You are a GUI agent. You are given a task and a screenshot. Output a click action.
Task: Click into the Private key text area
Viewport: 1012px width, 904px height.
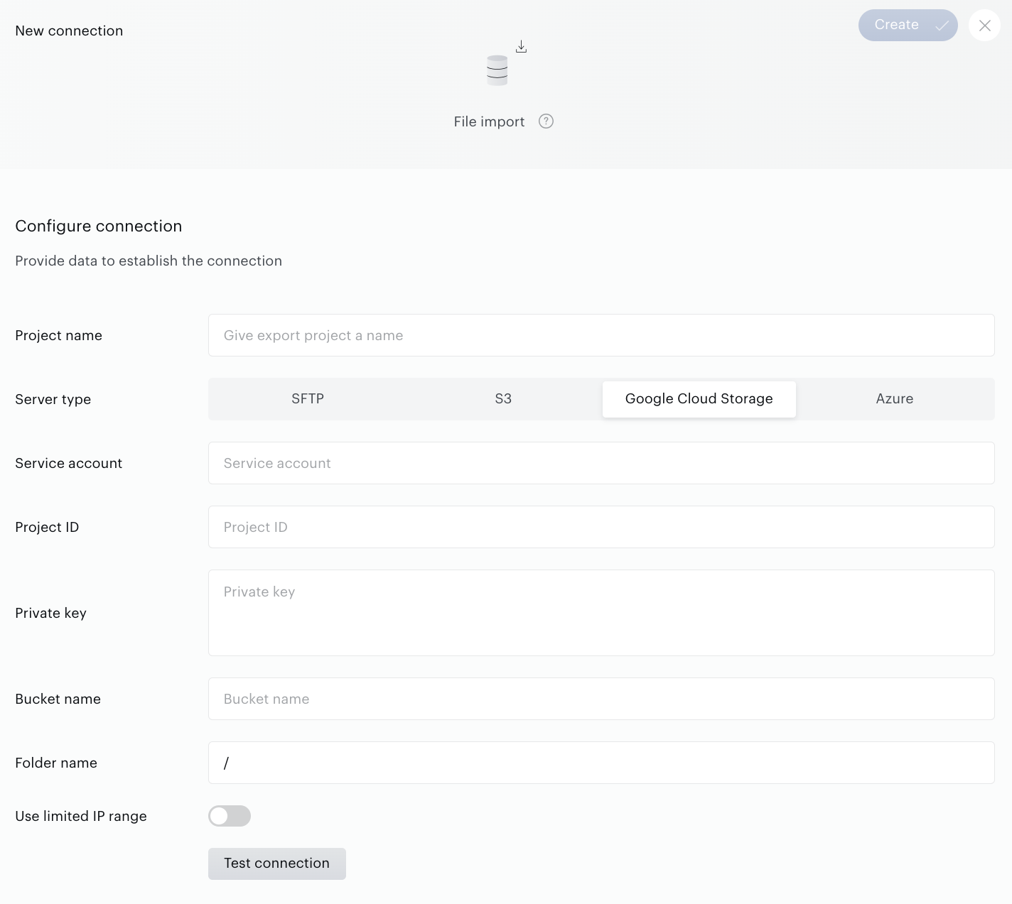coord(601,613)
